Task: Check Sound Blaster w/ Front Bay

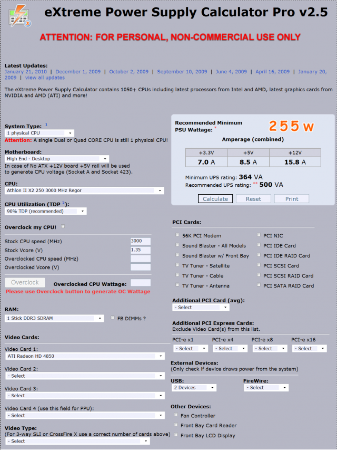Action: tap(177, 255)
